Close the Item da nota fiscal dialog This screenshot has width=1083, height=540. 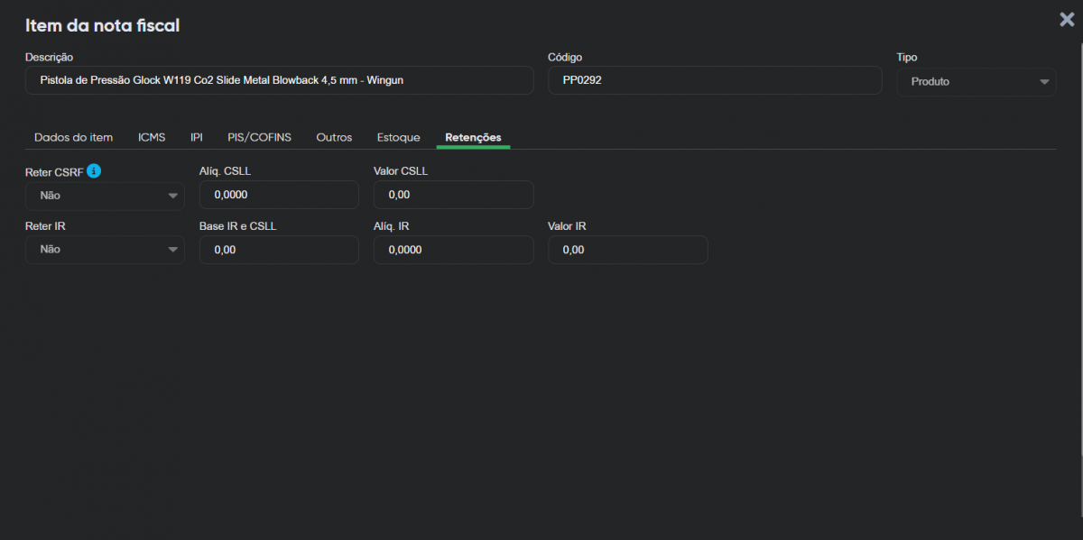click(1067, 20)
